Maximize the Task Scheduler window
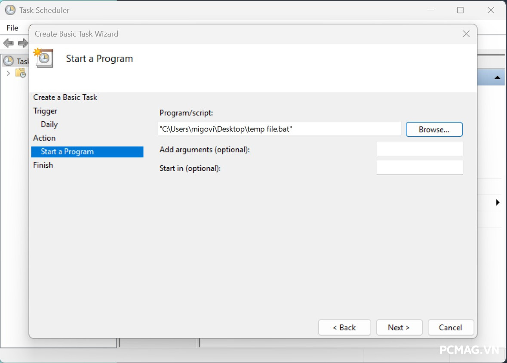Image resolution: width=507 pixels, height=363 pixels. pyautogui.click(x=460, y=10)
